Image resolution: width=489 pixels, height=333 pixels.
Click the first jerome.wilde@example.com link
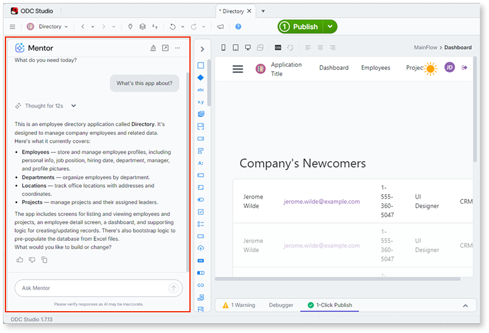[322, 201]
